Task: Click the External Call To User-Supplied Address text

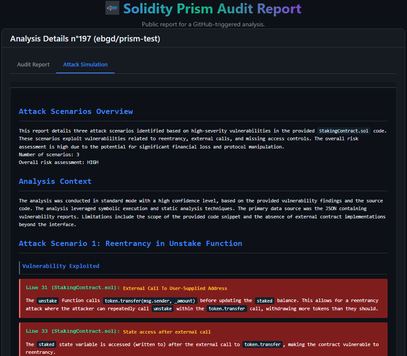Action: click(x=175, y=288)
